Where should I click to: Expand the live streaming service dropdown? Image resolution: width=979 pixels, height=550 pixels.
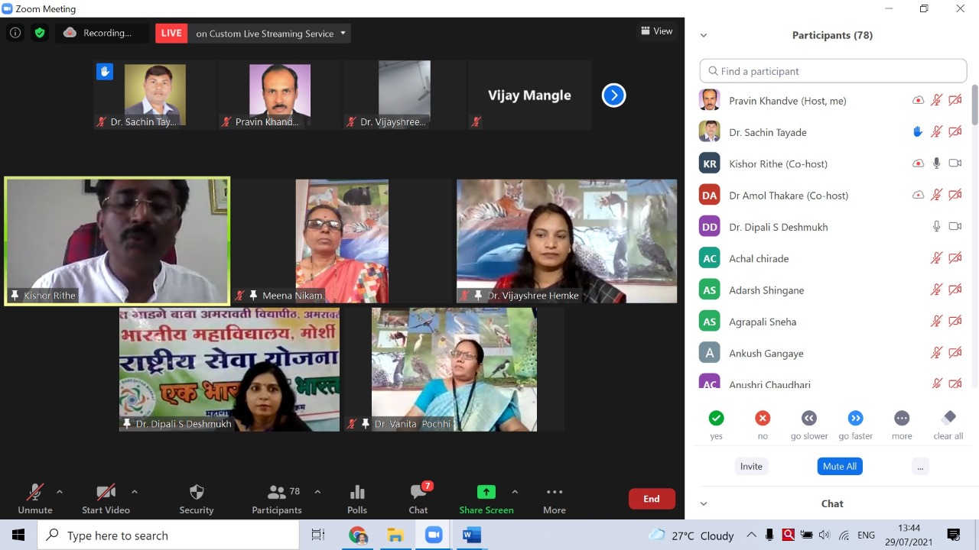(343, 33)
